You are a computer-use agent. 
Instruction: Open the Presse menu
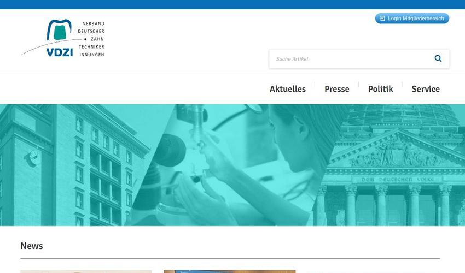[337, 89]
